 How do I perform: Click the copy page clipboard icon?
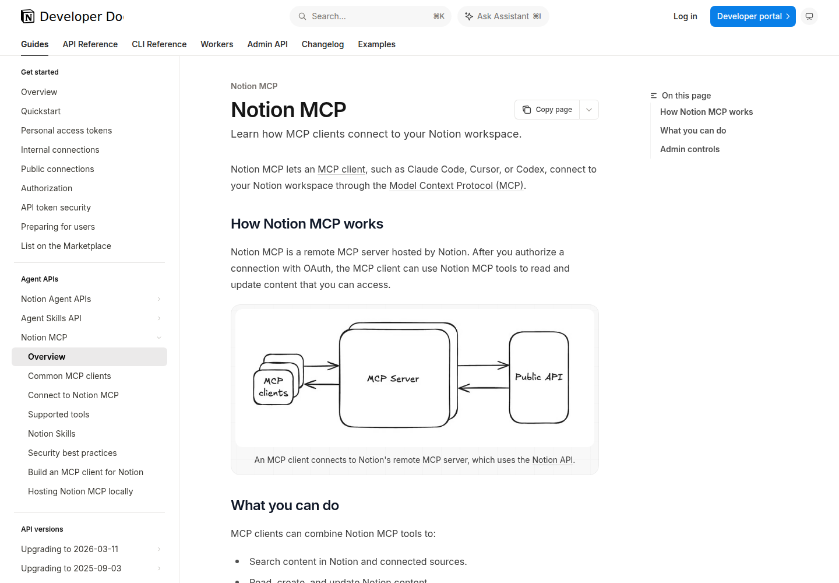[527, 110]
